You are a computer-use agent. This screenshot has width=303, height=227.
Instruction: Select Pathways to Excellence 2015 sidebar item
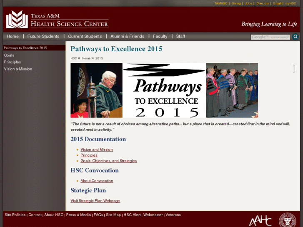click(34, 48)
